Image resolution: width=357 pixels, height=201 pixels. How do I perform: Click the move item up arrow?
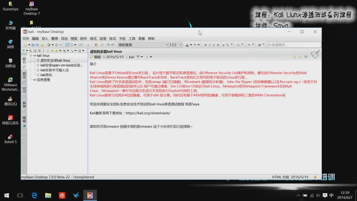[x=44, y=51]
